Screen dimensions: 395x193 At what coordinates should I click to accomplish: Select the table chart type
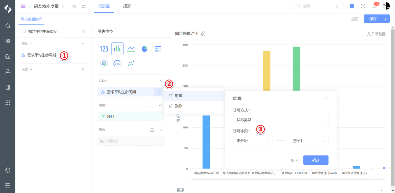pos(158,49)
